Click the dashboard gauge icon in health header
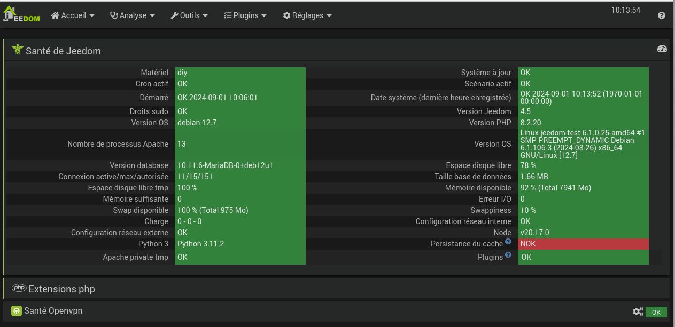 click(662, 49)
